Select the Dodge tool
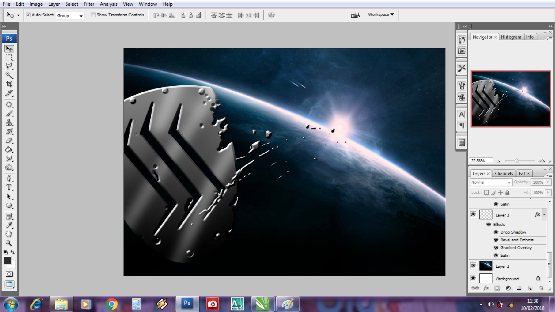 coord(9,167)
